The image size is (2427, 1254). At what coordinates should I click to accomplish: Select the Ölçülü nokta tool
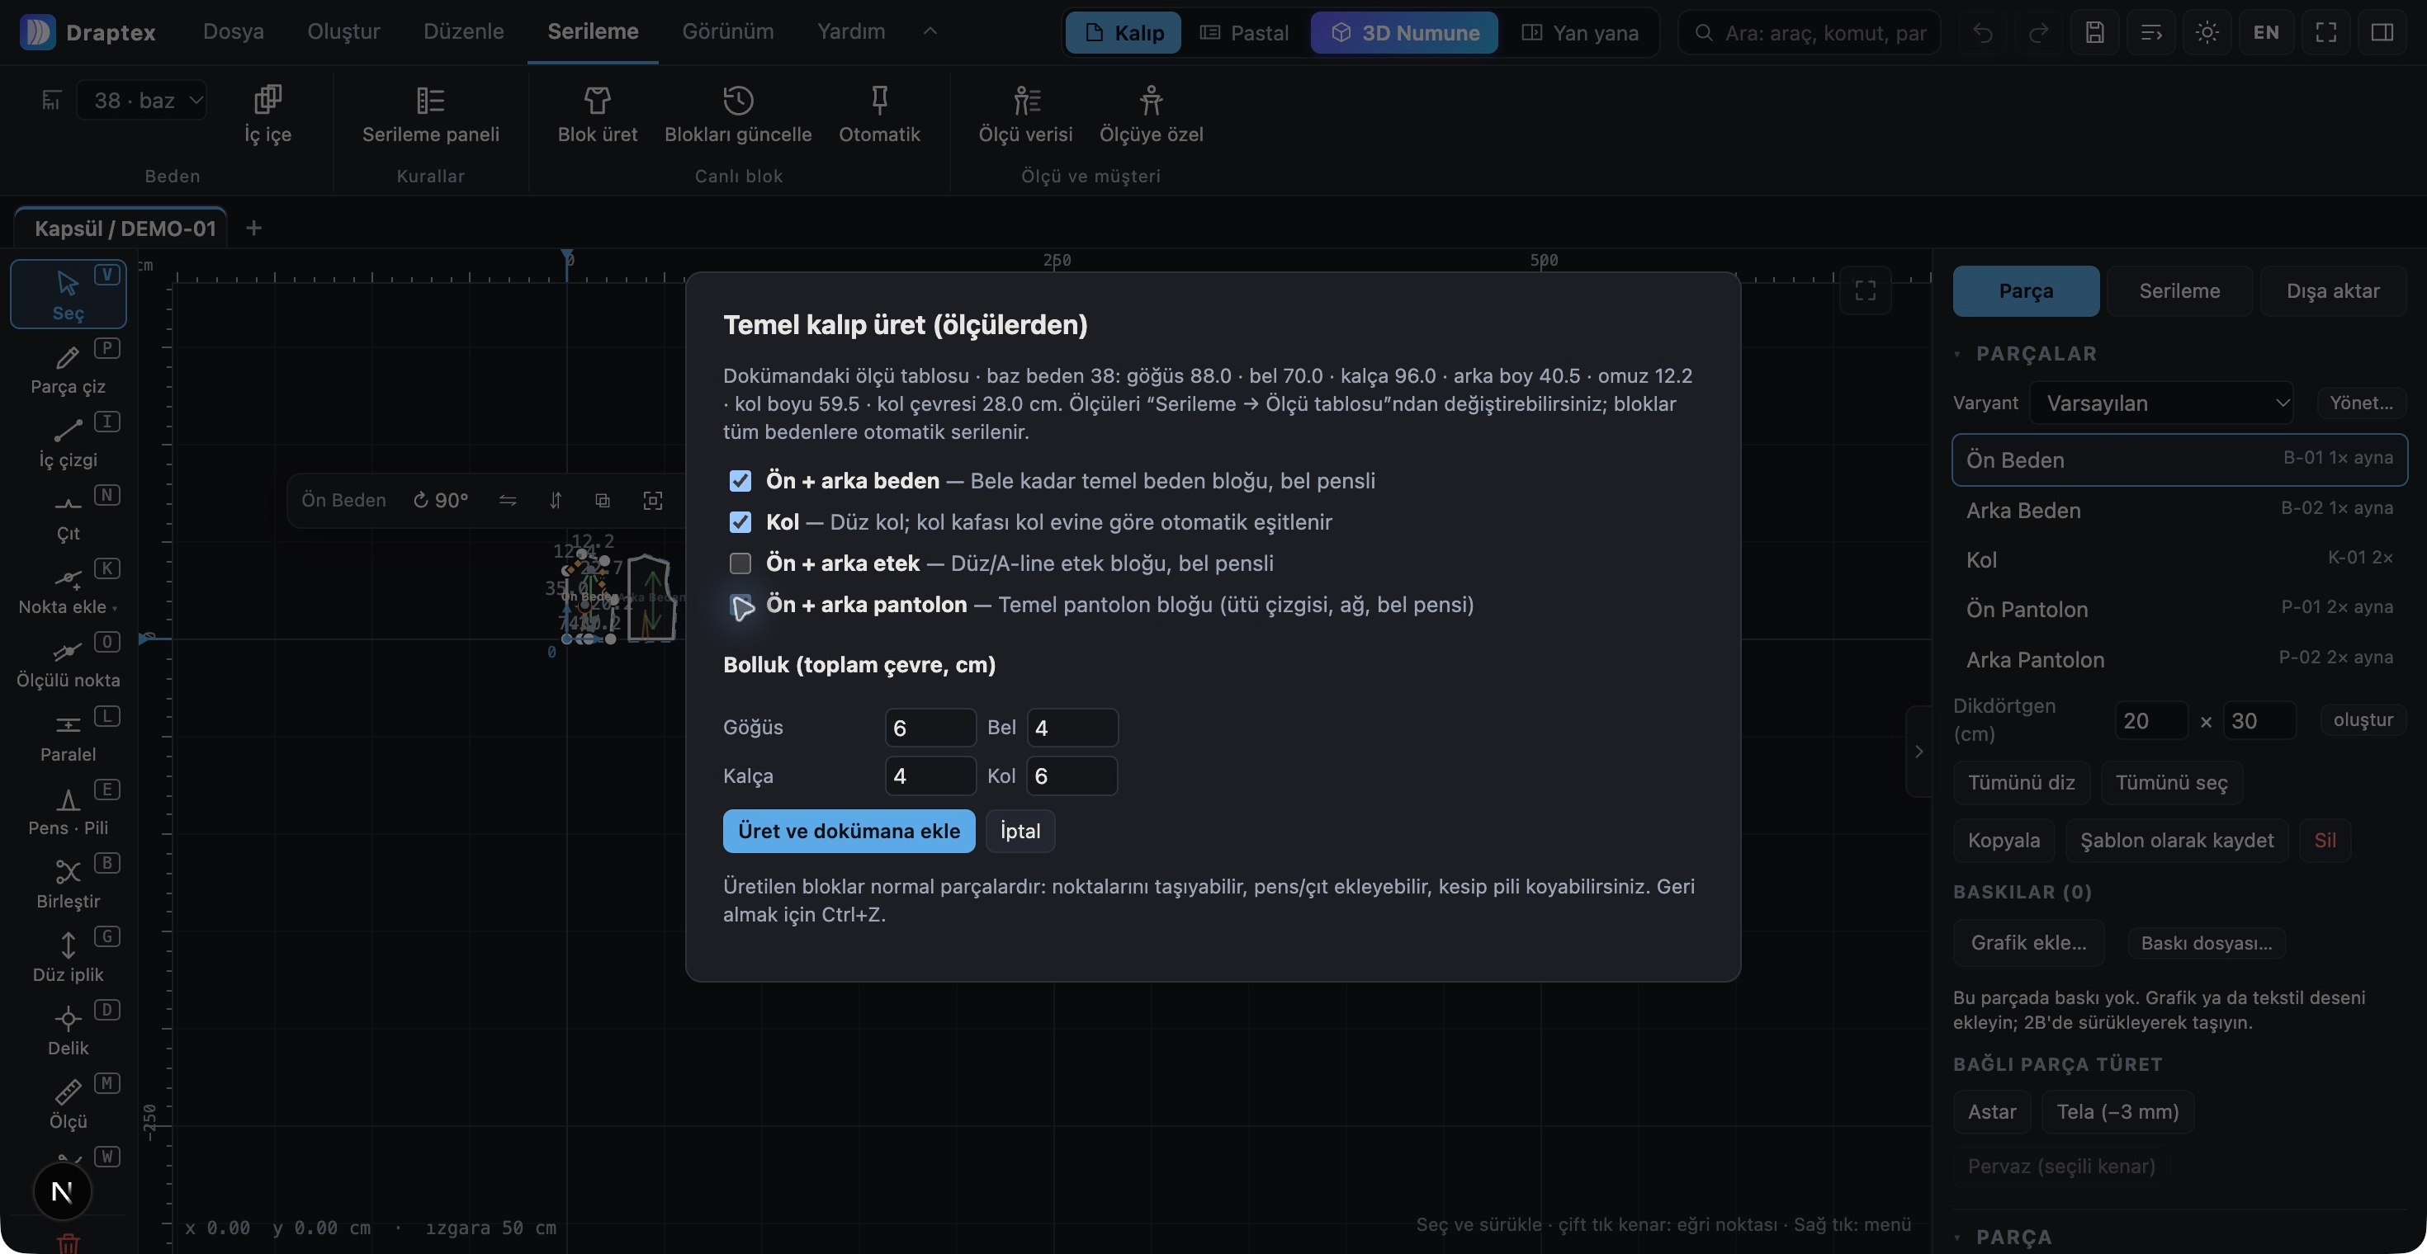tap(68, 662)
